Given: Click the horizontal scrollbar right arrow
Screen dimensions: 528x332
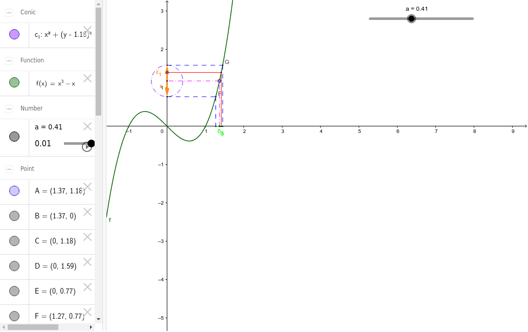Looking at the screenshot, I should (91, 327).
